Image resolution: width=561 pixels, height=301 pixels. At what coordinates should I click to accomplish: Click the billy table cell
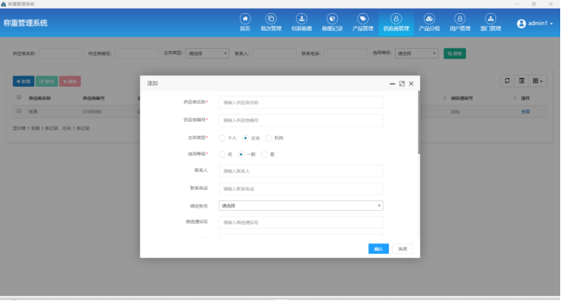pos(455,112)
